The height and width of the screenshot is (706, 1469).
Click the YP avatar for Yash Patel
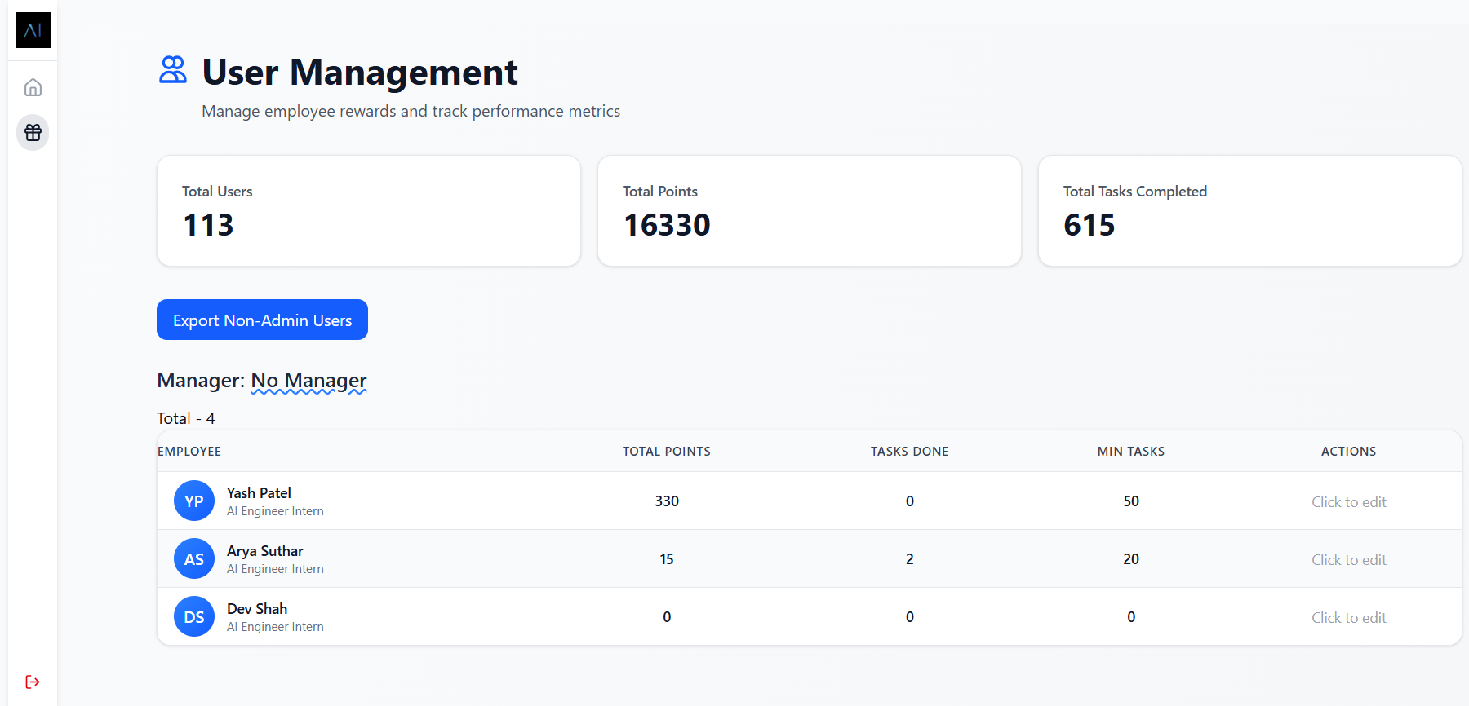tap(194, 501)
